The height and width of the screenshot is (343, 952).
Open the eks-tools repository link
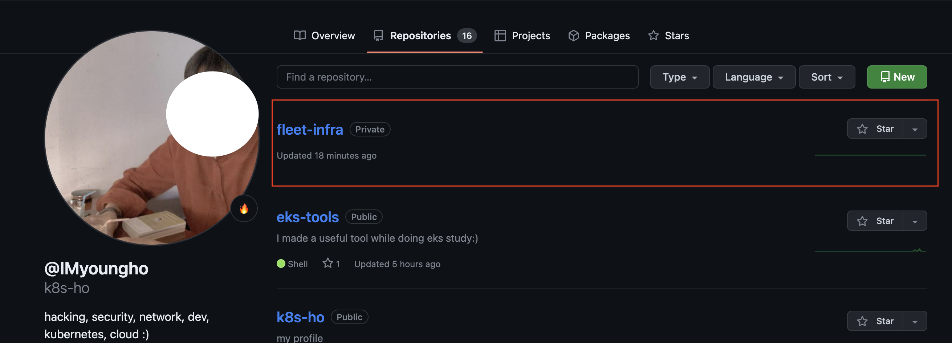coord(308,217)
